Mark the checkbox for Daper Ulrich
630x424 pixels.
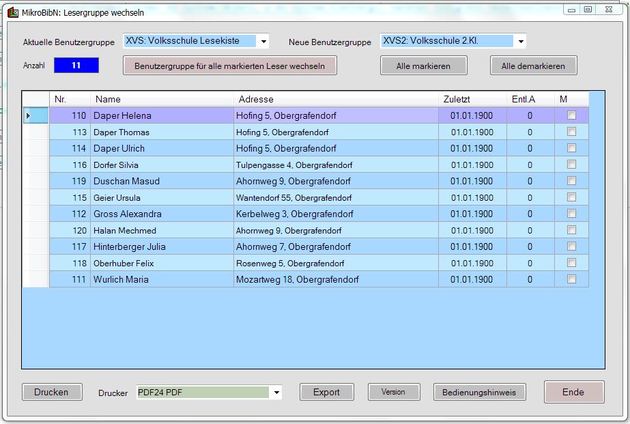coord(571,148)
